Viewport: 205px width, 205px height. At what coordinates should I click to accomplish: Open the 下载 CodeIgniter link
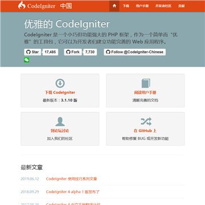click(x=60, y=93)
